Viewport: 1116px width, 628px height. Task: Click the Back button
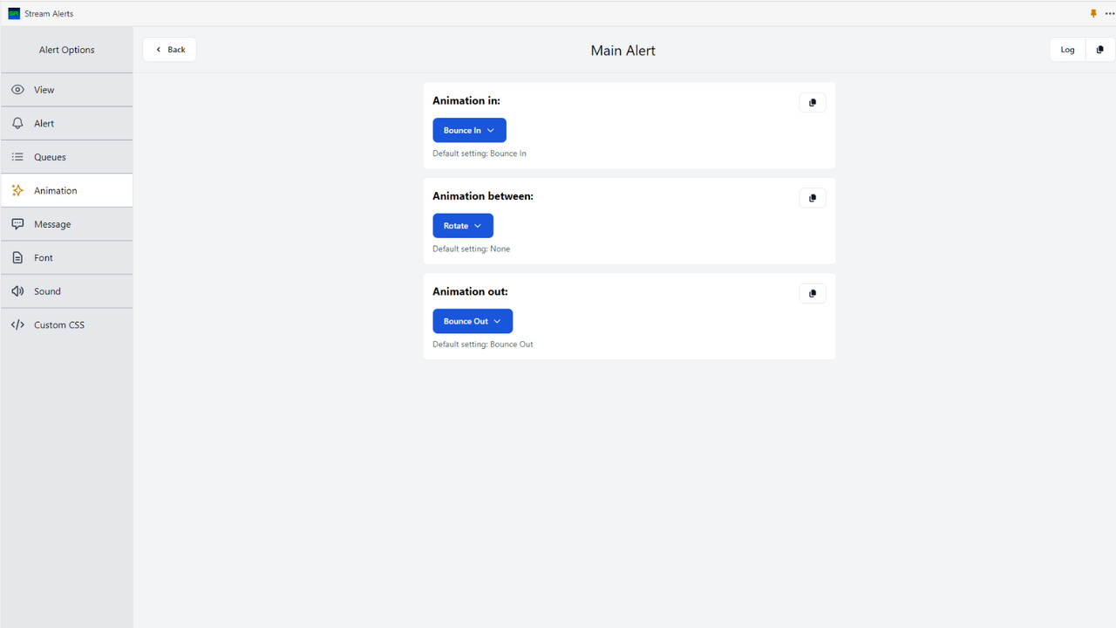(169, 49)
